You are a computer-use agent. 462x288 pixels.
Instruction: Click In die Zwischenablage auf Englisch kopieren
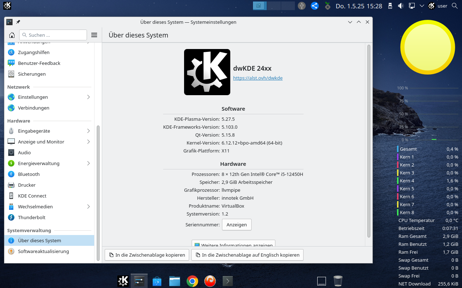[x=247, y=255]
